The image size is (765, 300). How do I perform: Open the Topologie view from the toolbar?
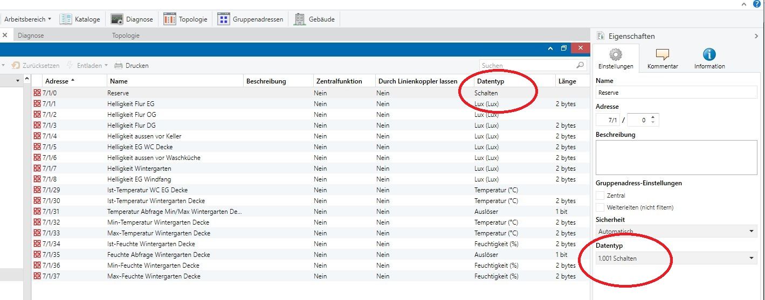tap(185, 19)
